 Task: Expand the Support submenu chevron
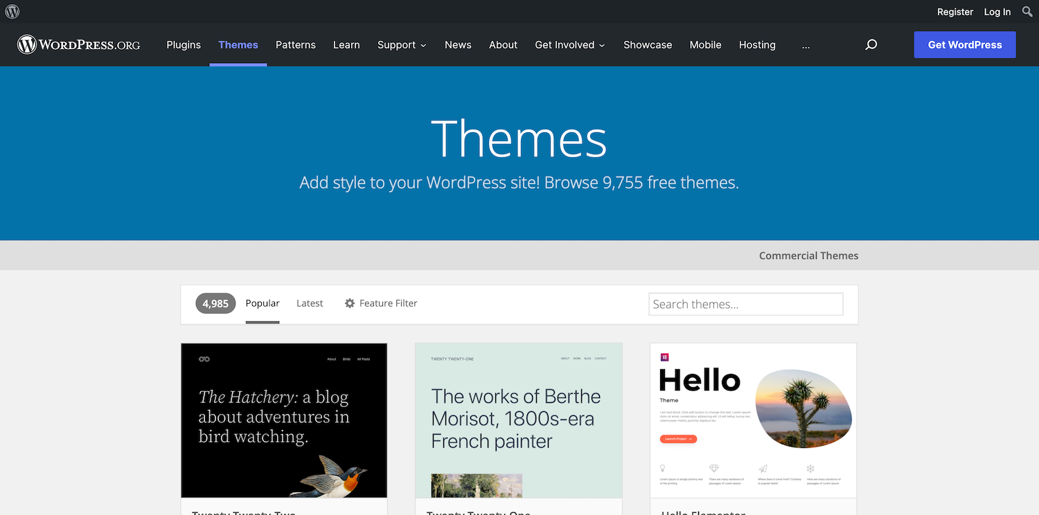(423, 46)
